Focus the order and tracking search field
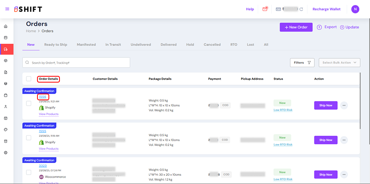 pos(76,63)
